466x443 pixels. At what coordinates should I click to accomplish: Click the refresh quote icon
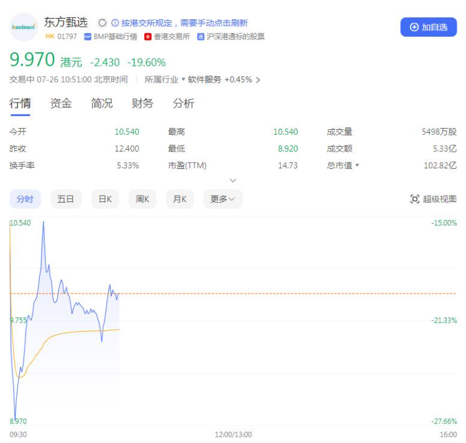[x=103, y=23]
